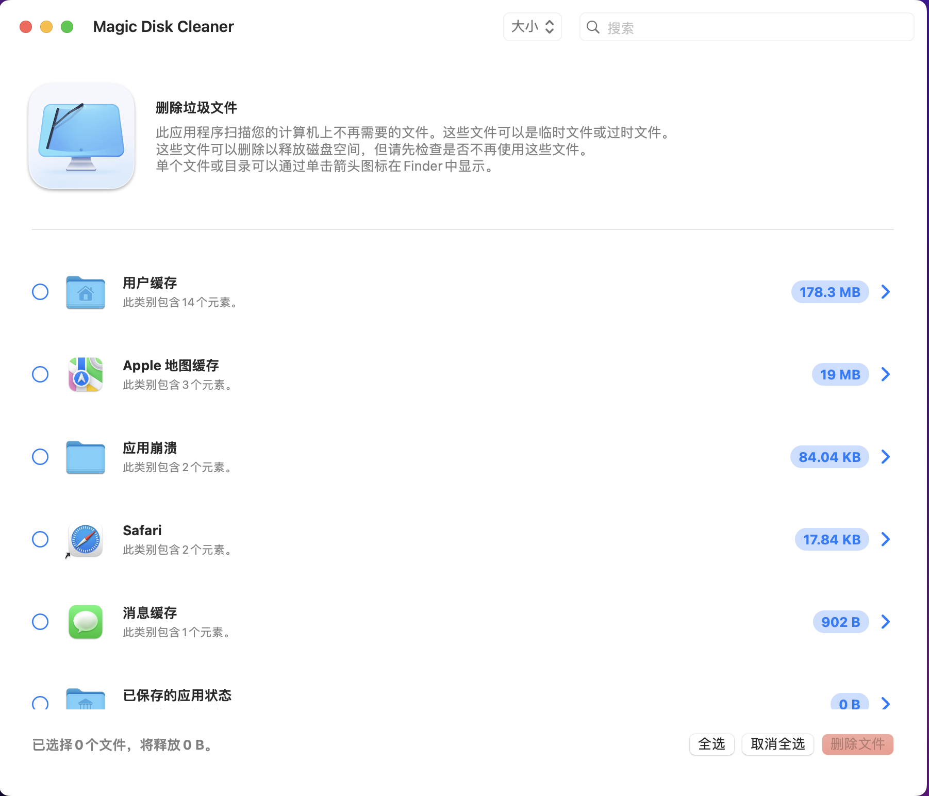Click the red 删除文件 button
The height and width of the screenshot is (796, 929).
(x=857, y=744)
